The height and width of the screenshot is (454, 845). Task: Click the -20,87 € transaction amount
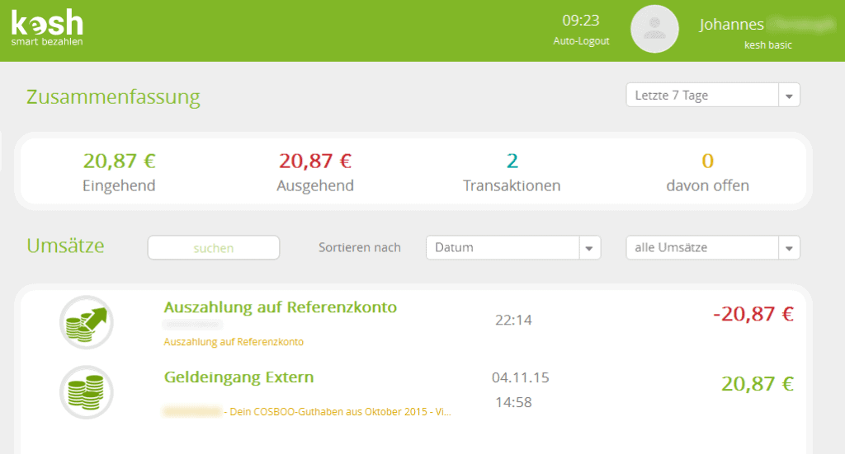(753, 314)
